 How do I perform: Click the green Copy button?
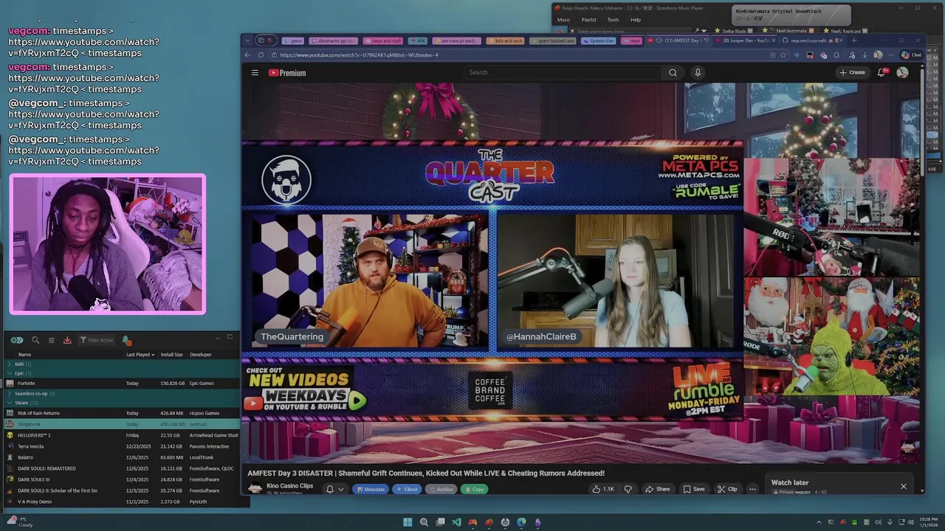tap(474, 489)
